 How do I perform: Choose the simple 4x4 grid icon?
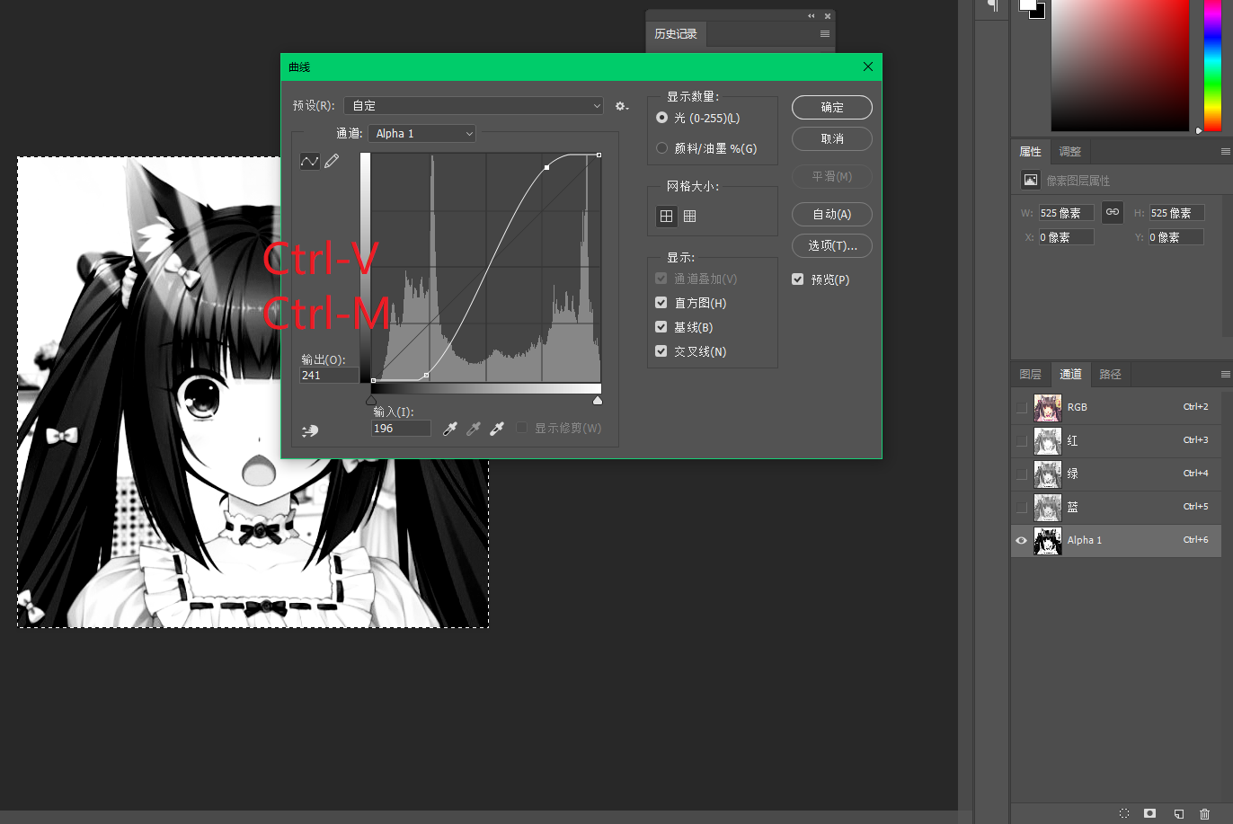point(666,216)
